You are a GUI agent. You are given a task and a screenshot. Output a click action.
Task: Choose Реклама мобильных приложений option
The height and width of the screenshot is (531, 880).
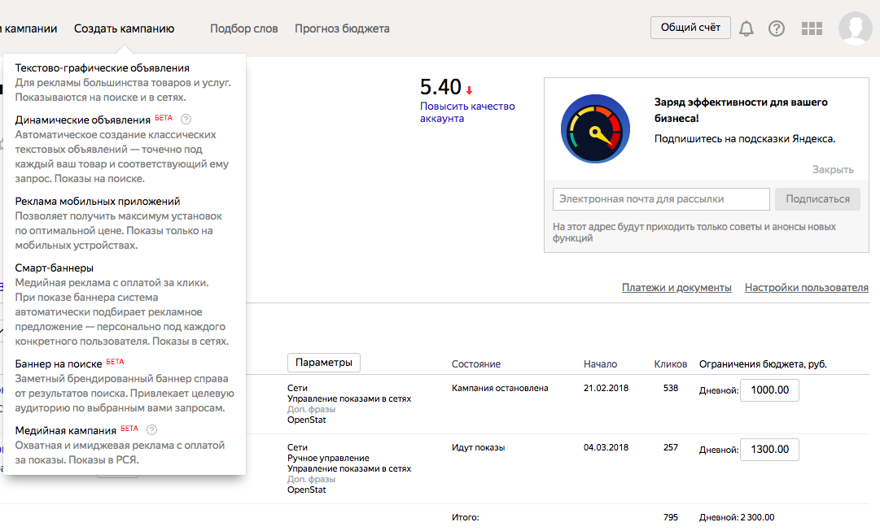(x=98, y=202)
